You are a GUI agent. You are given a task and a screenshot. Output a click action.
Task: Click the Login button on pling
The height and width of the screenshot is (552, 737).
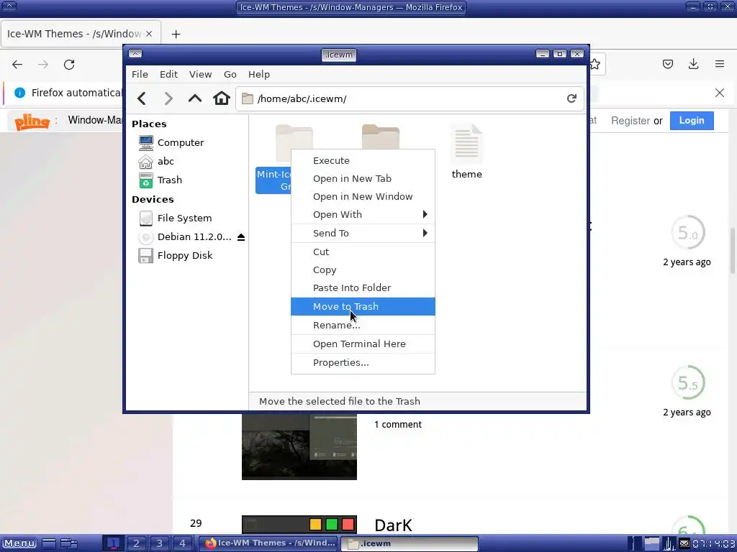point(692,121)
